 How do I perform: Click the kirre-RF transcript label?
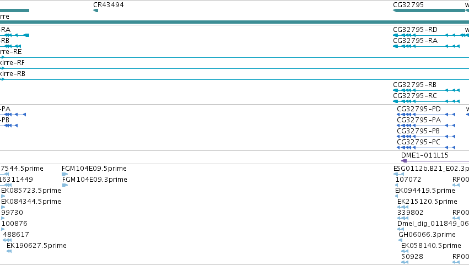(12, 63)
